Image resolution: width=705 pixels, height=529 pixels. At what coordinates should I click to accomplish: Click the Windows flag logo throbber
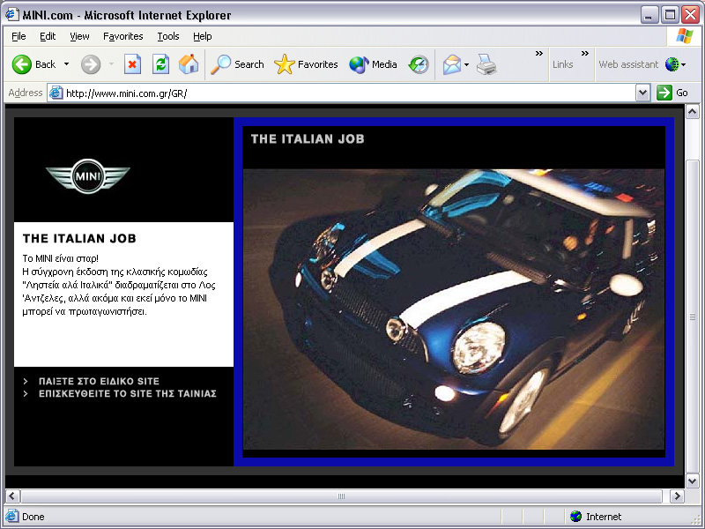coord(685,36)
